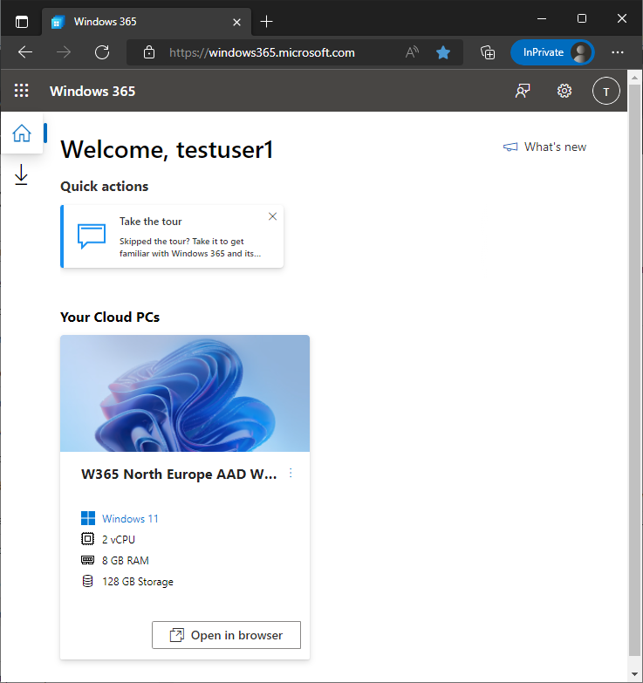This screenshot has height=683, width=643.
Task: Click the What's new megaphone icon
Action: pyautogui.click(x=510, y=147)
